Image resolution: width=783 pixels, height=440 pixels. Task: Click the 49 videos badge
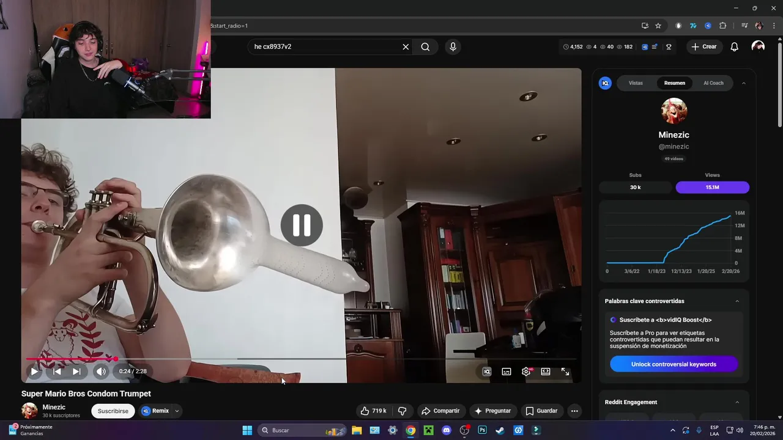pyautogui.click(x=674, y=159)
